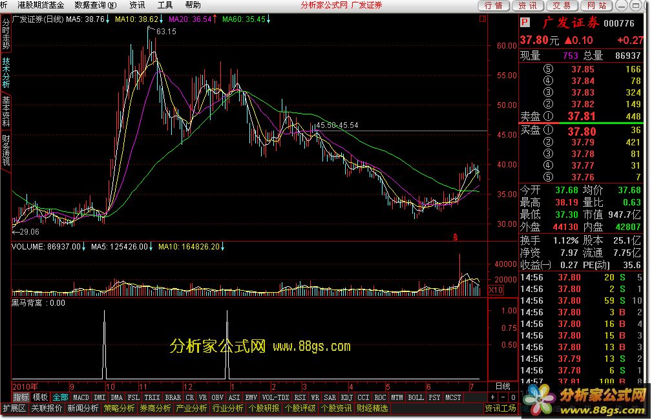This screenshot has width=652, height=420.
Task: Open the 交易 button
Action: pos(562,5)
